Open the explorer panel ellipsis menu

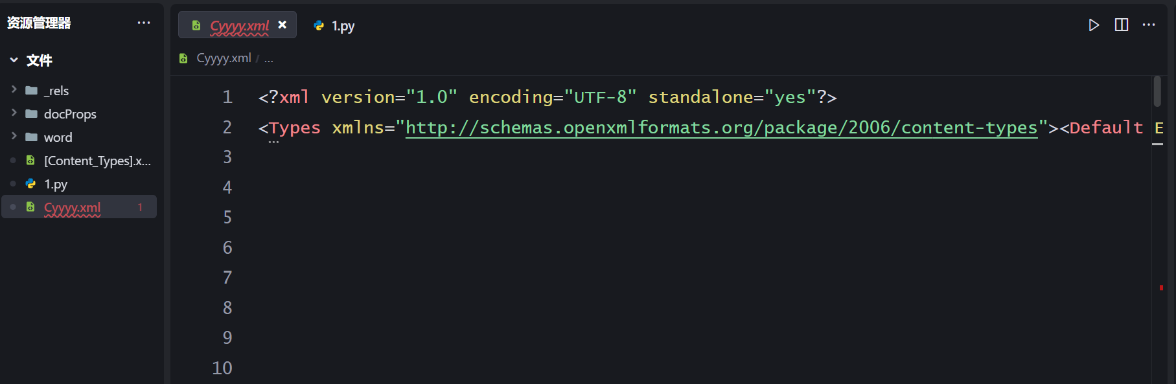click(144, 23)
